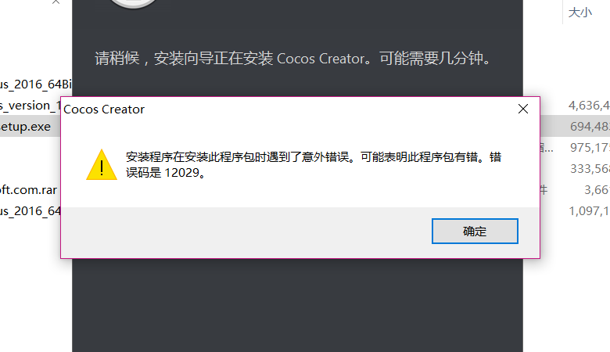This screenshot has width=610, height=352.
Task: Select the setup.exe file entry
Action: [x=26, y=127]
